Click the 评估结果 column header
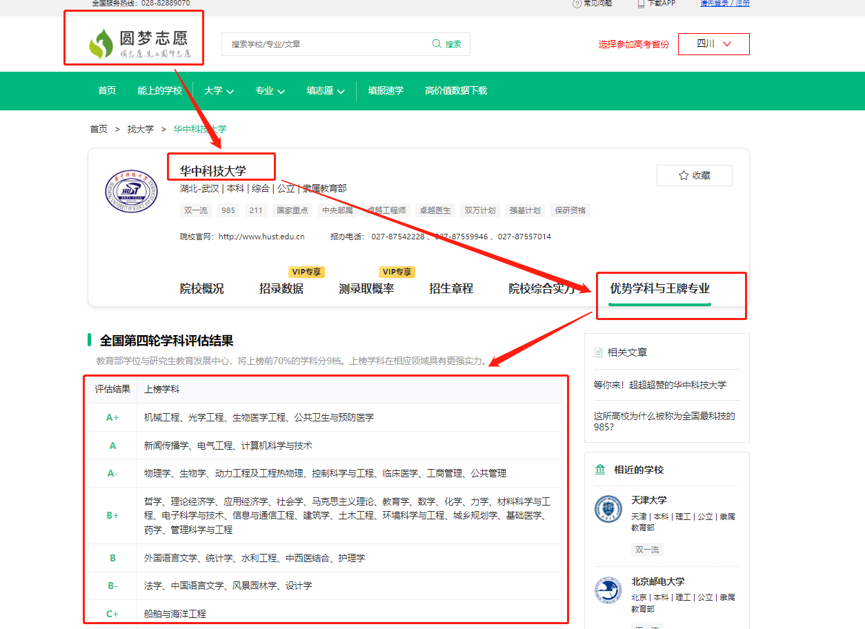Viewport: 865px width, 629px height. (112, 389)
